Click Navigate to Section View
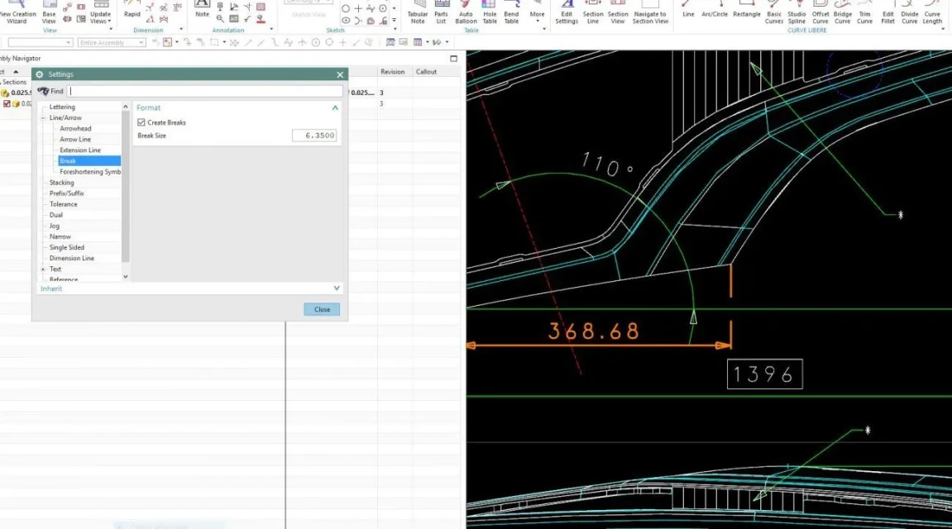This screenshot has width=952, height=529. pos(649,12)
